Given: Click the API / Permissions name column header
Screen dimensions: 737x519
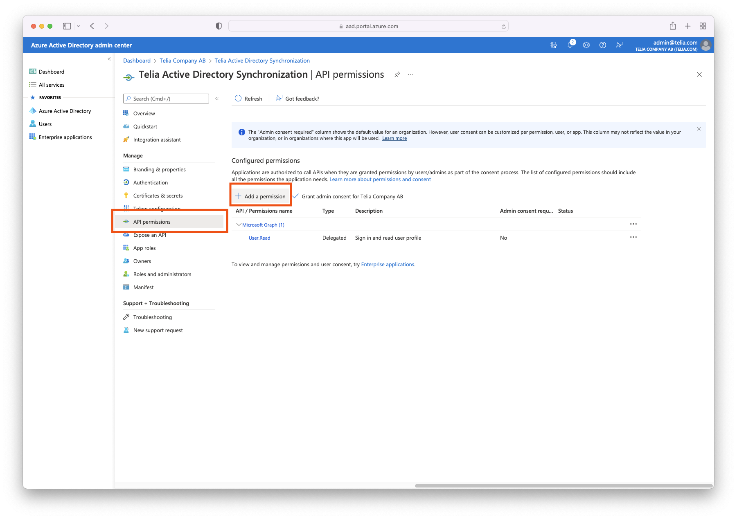Looking at the screenshot, I should [264, 211].
